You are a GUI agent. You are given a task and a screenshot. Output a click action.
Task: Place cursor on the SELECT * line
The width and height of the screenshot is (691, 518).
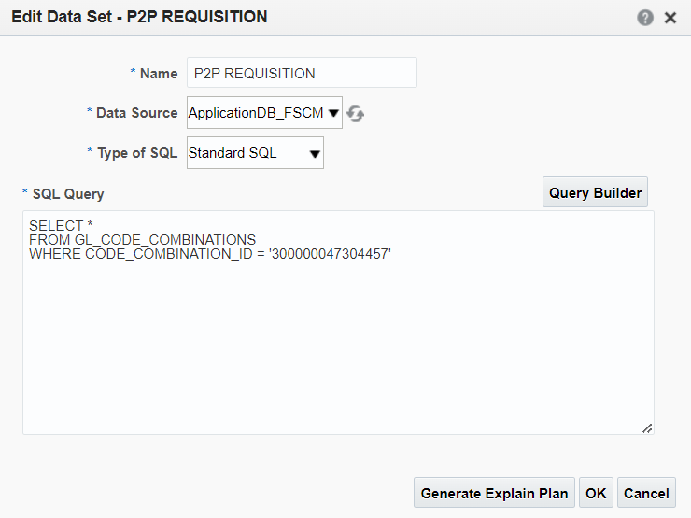coord(61,226)
